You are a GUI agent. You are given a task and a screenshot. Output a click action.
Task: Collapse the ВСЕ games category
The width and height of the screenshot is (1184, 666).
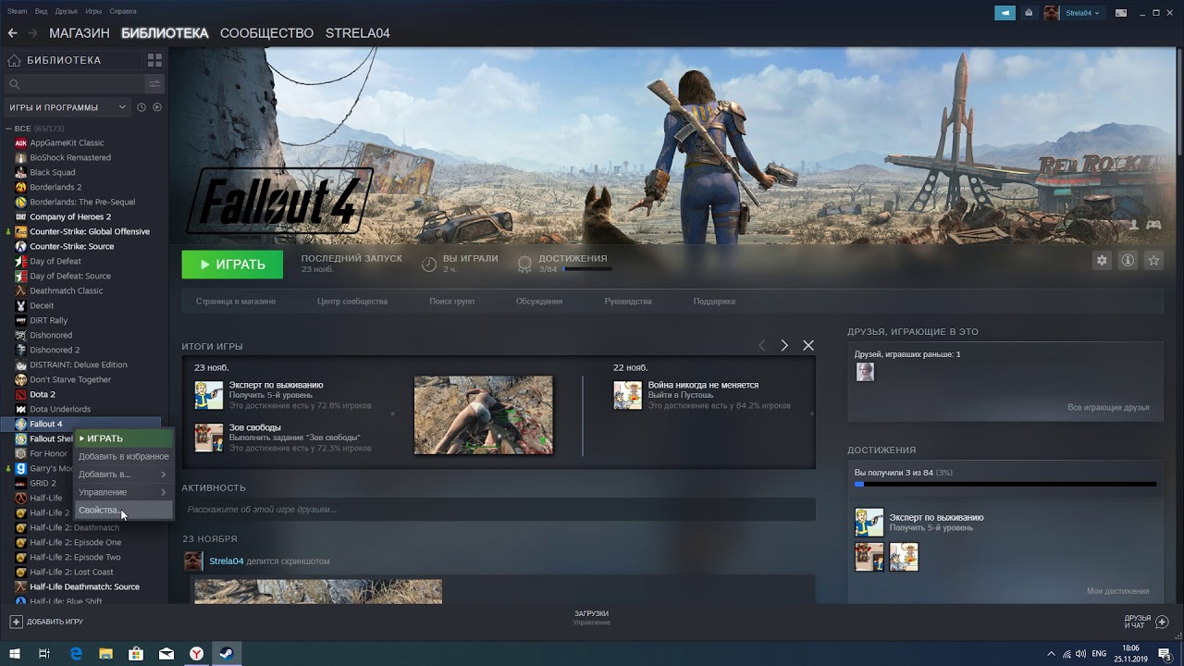point(9,129)
